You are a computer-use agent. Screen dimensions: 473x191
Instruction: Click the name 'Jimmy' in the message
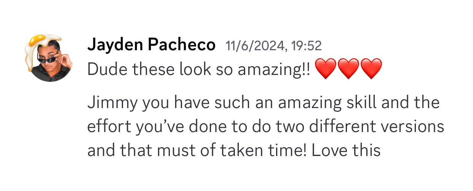click(x=112, y=103)
